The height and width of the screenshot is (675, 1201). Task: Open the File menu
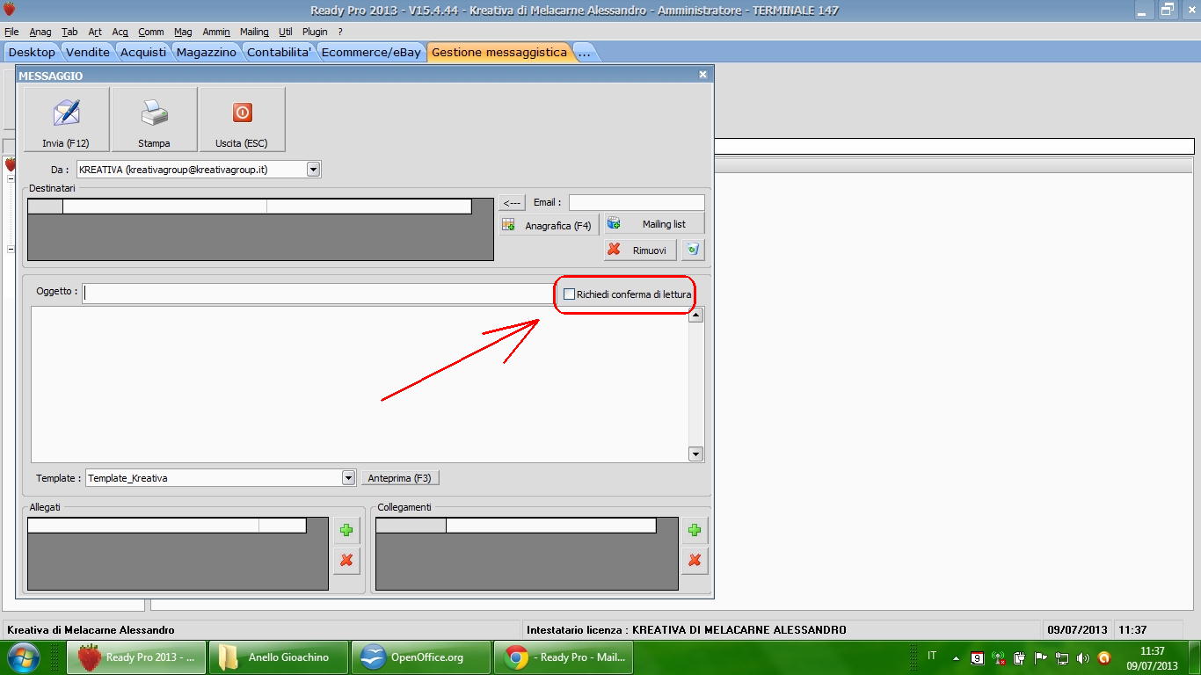11,32
